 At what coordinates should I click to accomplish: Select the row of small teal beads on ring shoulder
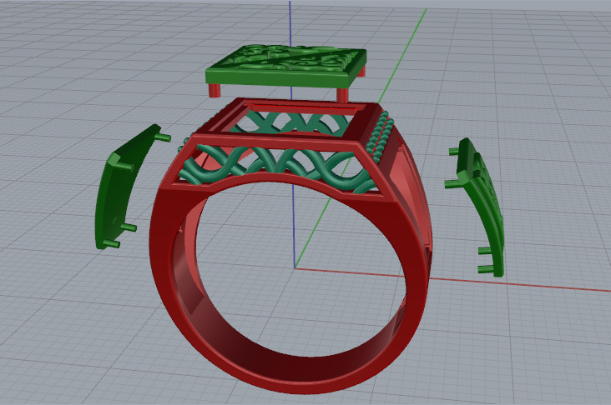(379, 137)
